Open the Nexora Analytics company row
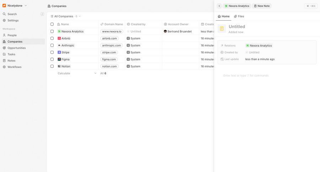This screenshot has height=172, width=320. pos(71,31)
